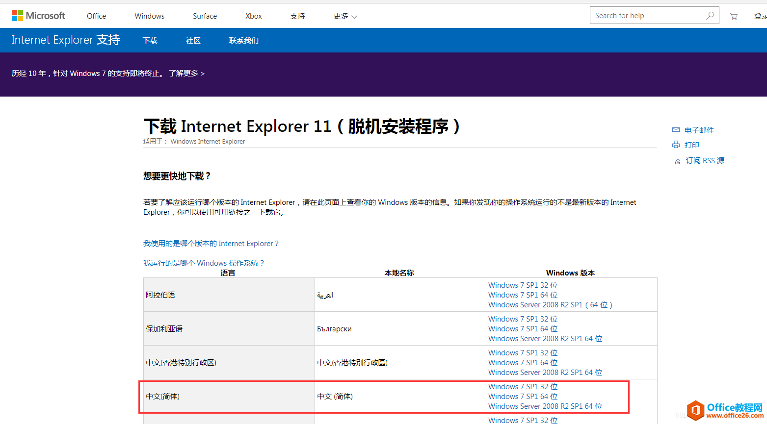Open the Office menu item
This screenshot has height=424, width=767.
click(97, 16)
